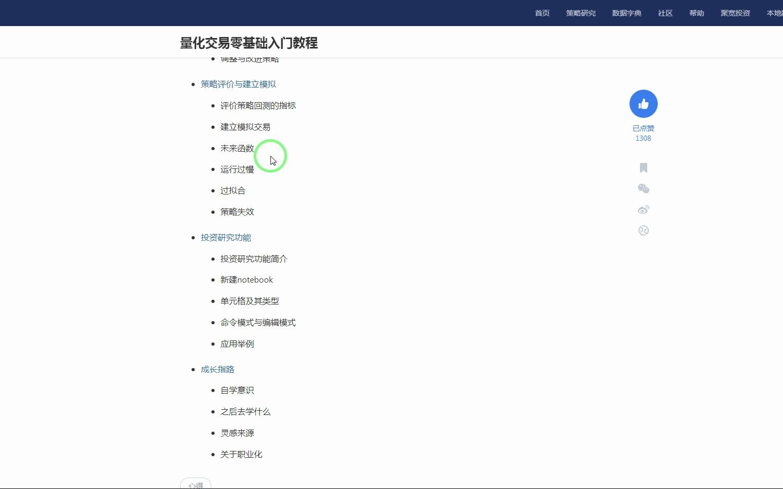Open 首页 in the top navigation

click(x=542, y=13)
